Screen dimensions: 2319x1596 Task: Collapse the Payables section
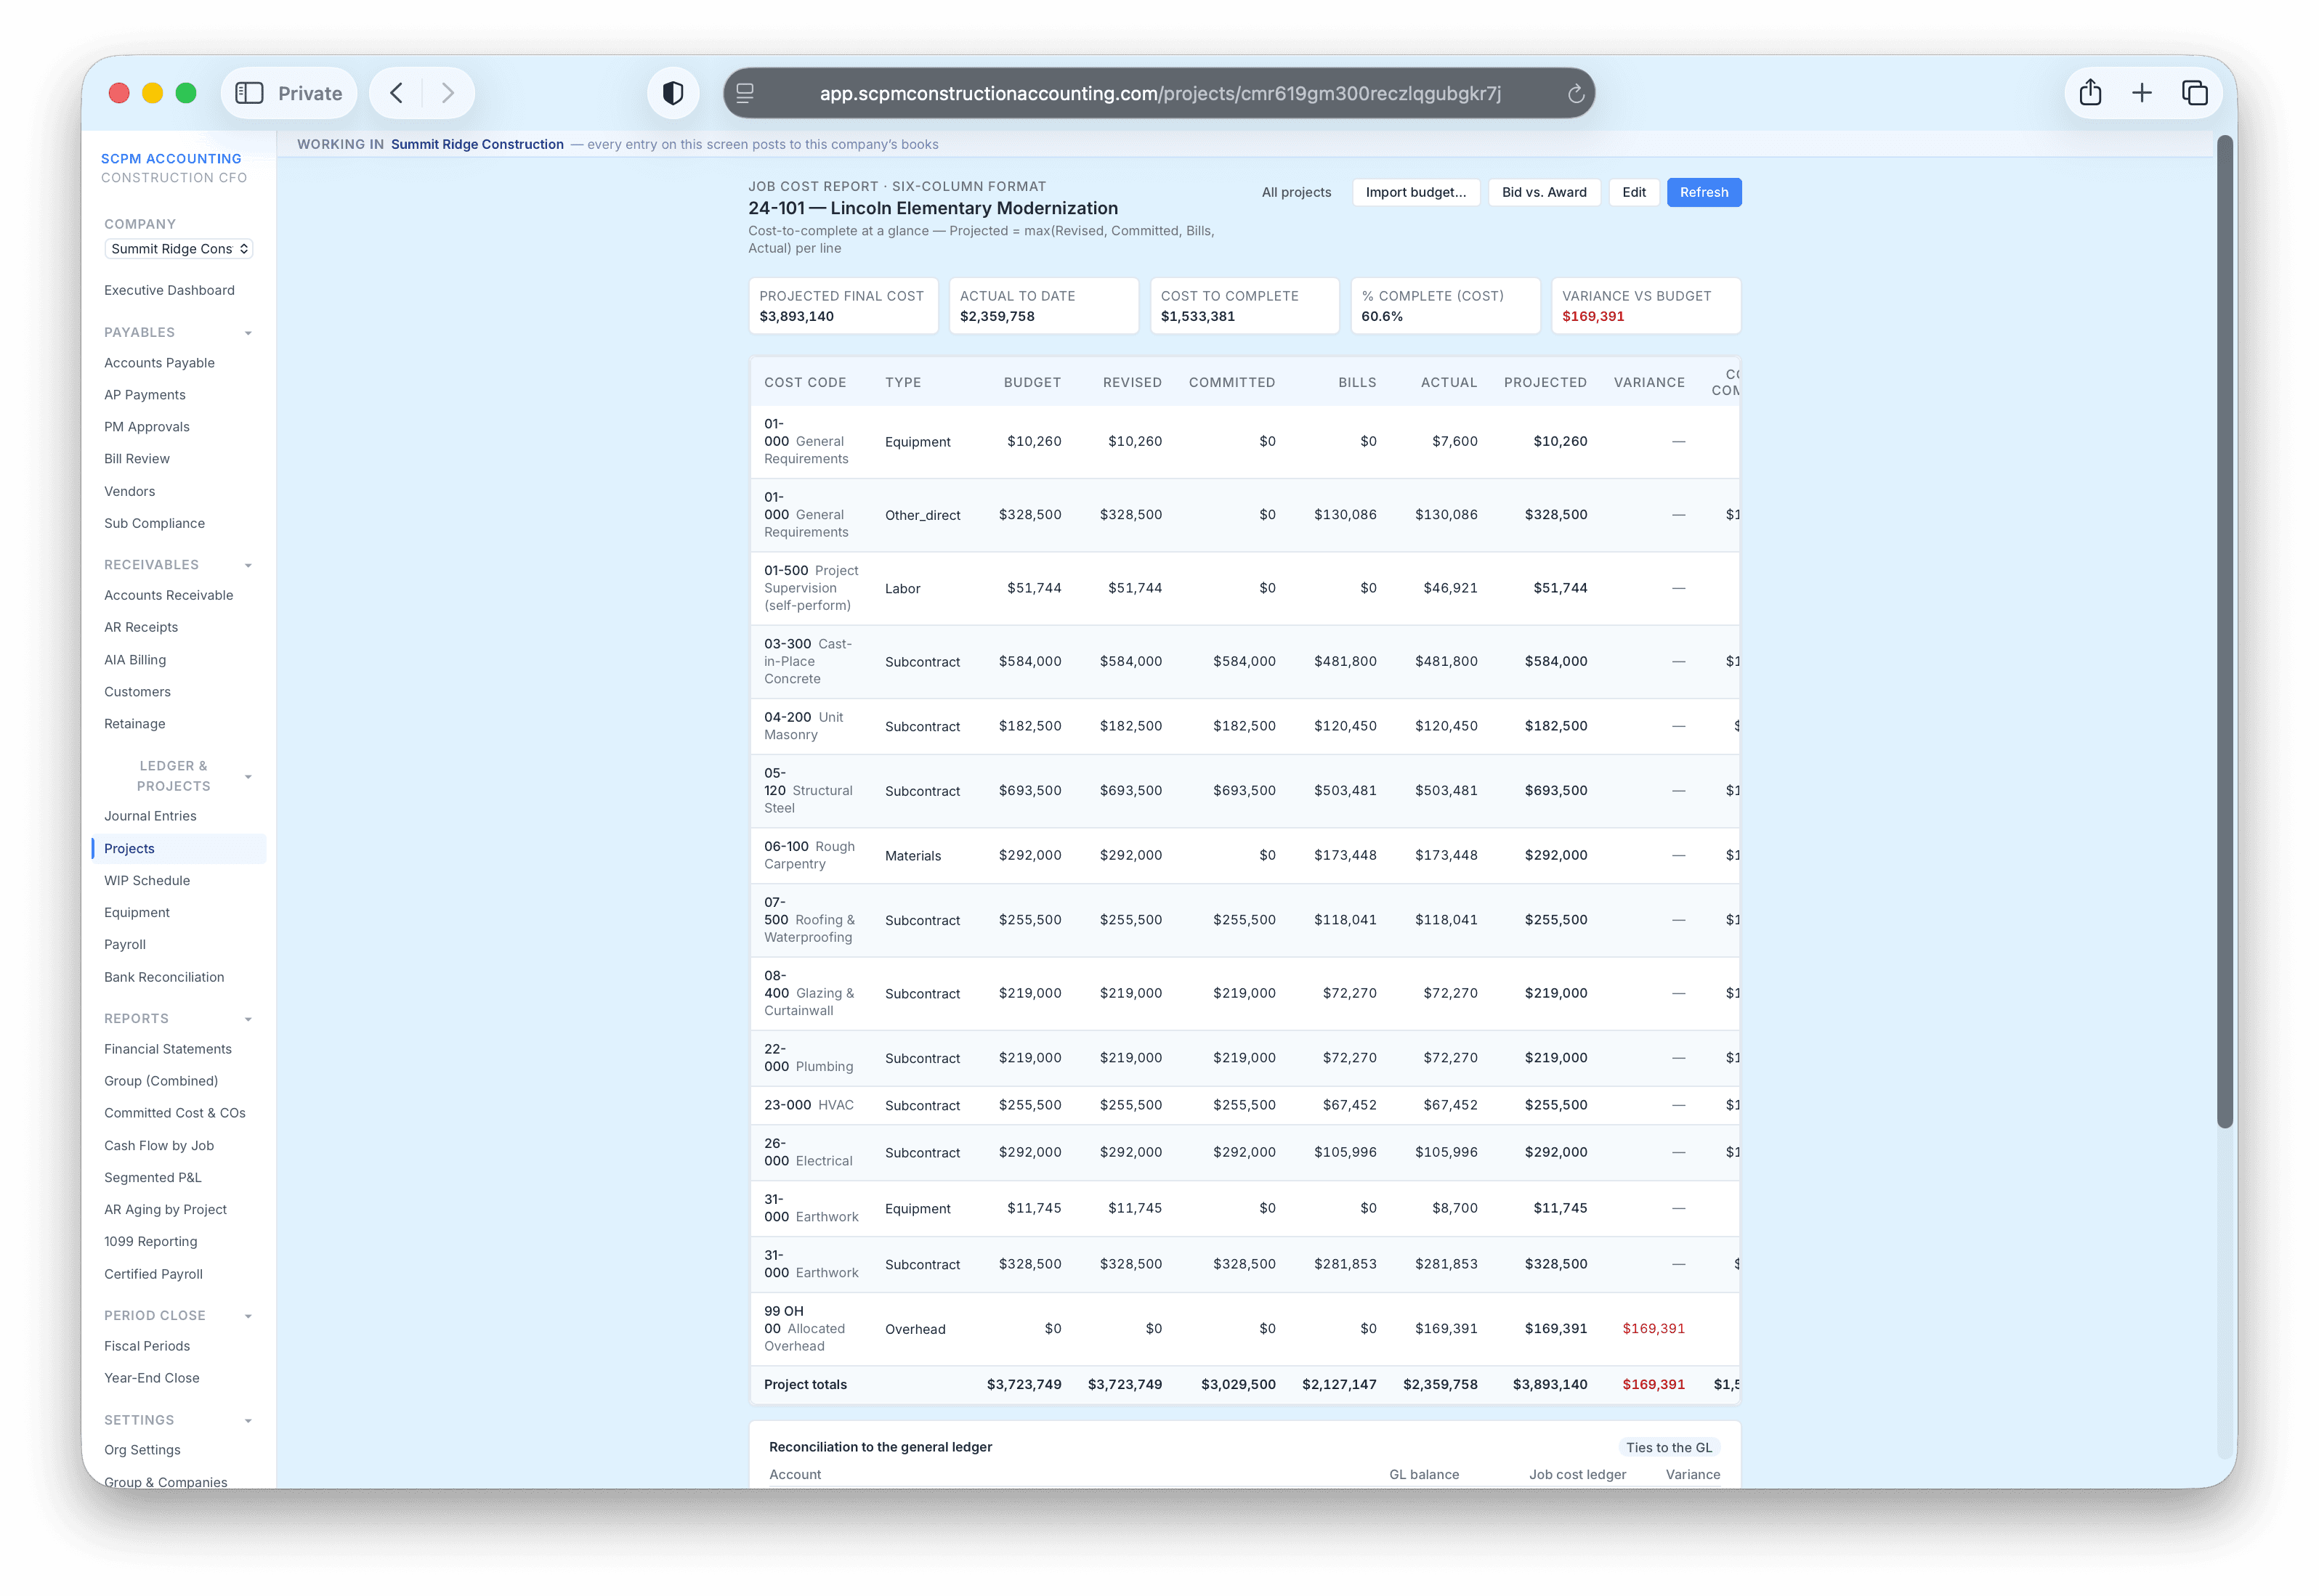tap(248, 333)
